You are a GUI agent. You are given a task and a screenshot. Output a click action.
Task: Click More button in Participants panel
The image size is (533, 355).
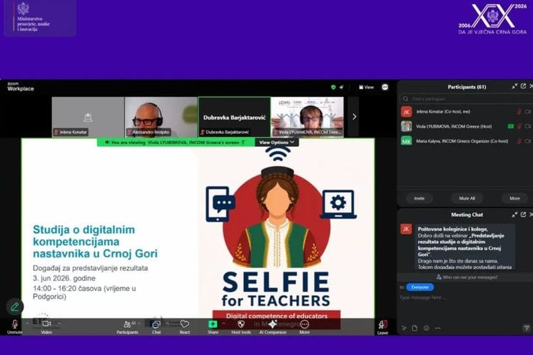514,198
